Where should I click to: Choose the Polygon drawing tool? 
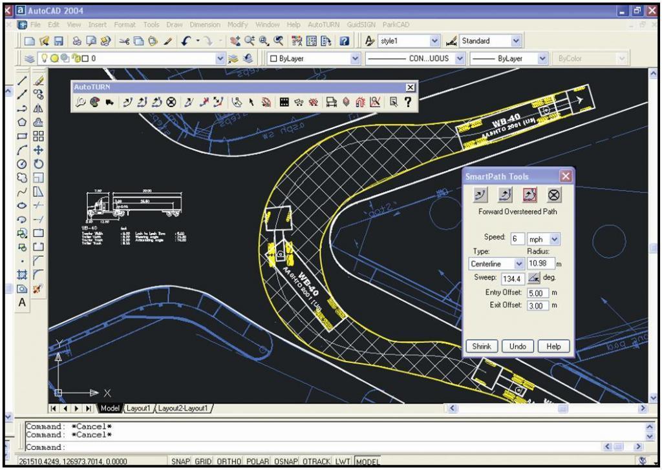coord(23,122)
